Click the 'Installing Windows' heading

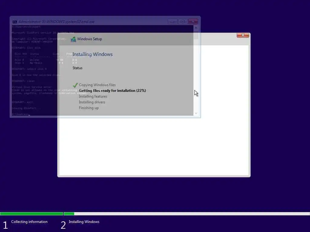click(x=93, y=54)
